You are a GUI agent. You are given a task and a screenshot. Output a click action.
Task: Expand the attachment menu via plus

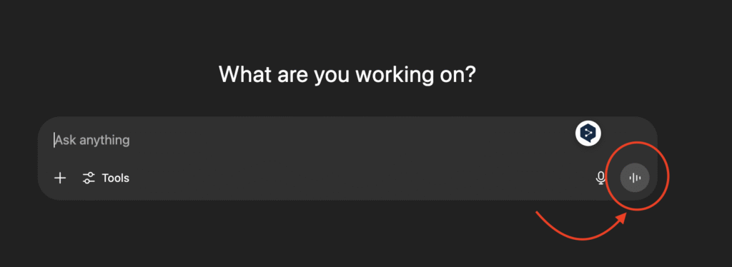click(60, 178)
